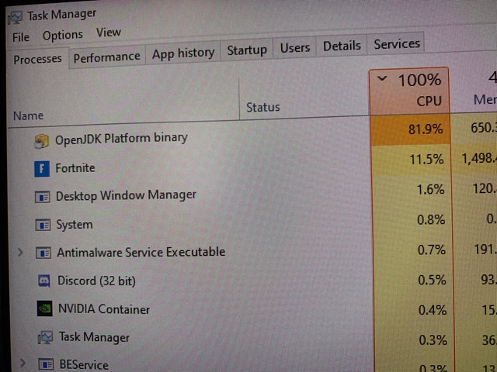Sort by the Status column header
This screenshot has height=372, width=497.
pos(263,107)
